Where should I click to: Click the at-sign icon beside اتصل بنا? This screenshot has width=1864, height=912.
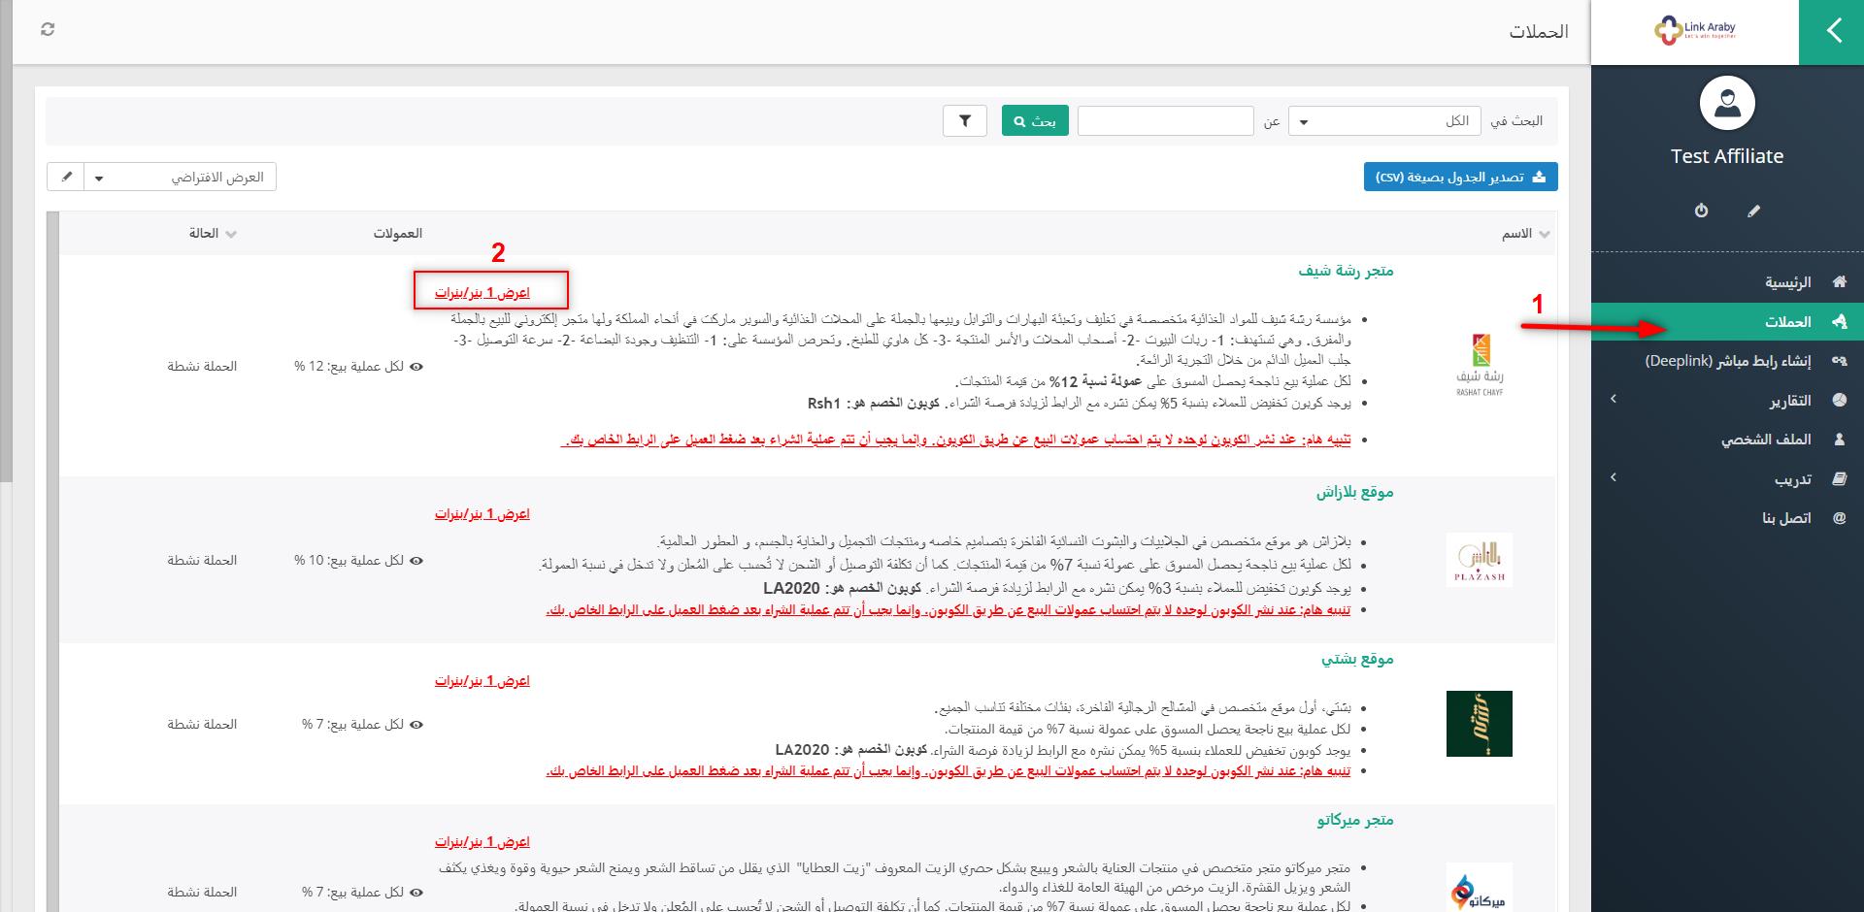(1839, 518)
